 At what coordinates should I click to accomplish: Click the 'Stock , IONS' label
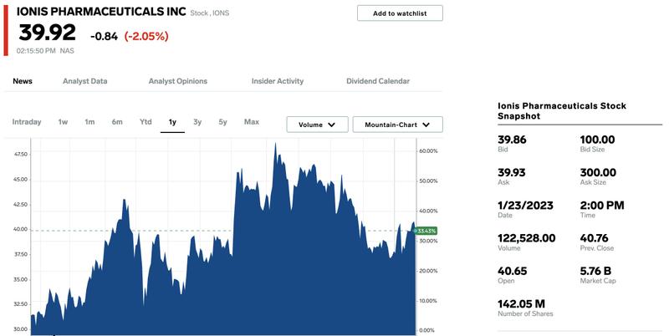click(x=210, y=13)
